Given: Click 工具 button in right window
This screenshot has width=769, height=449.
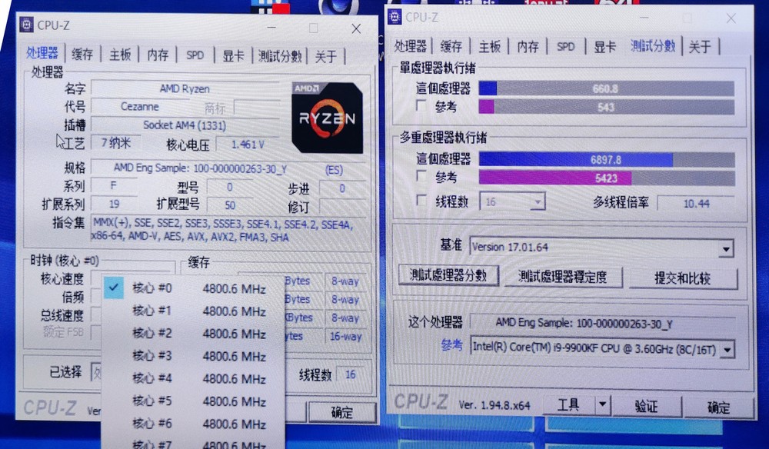Looking at the screenshot, I should 569,405.
